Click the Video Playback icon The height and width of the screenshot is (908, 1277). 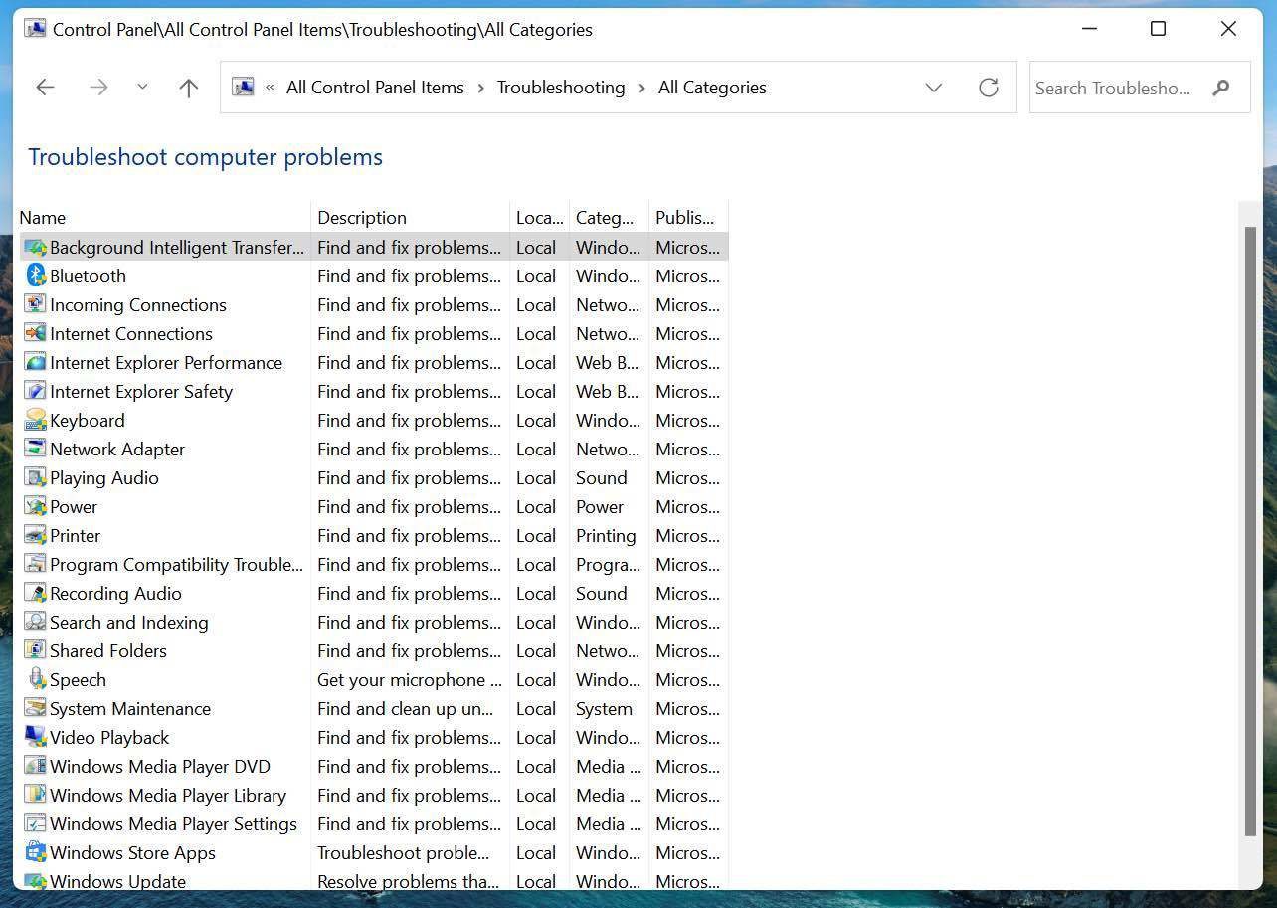[36, 737]
